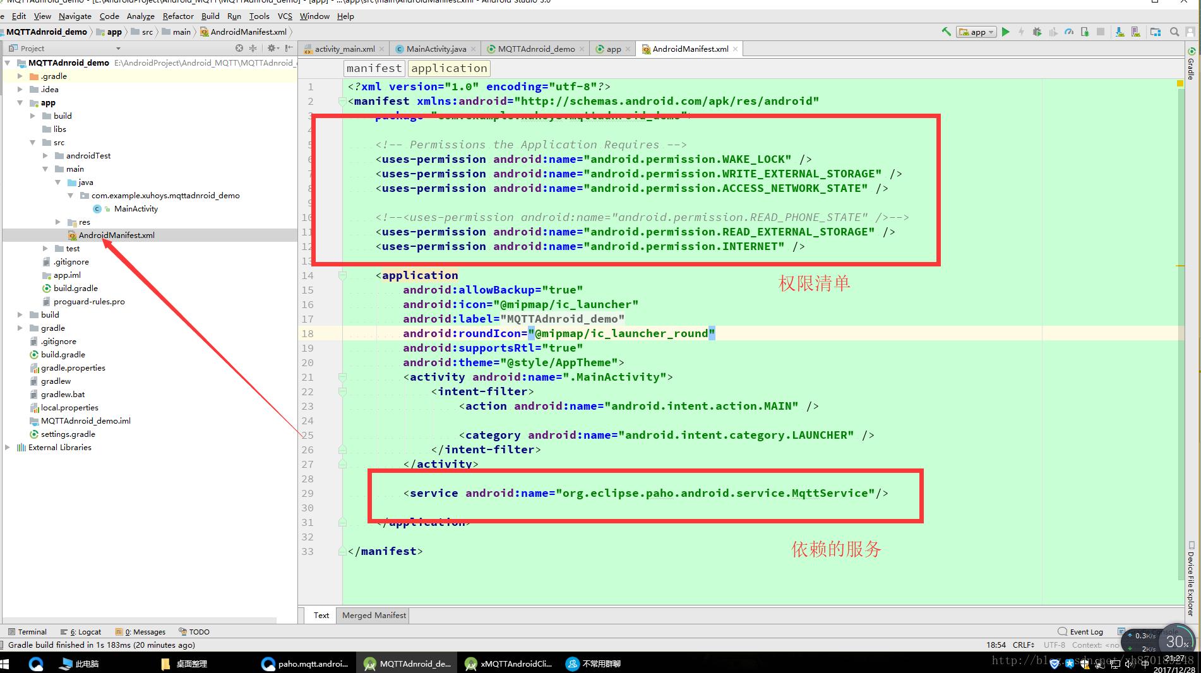The width and height of the screenshot is (1201, 673).
Task: Open the Gradle side panel
Action: [1191, 63]
